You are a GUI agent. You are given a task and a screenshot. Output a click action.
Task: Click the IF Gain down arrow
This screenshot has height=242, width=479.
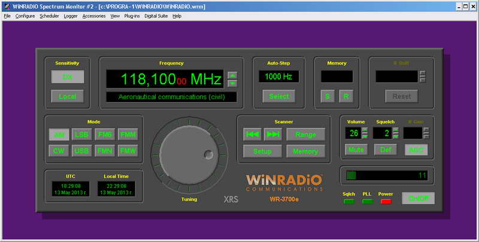[x=426, y=136]
